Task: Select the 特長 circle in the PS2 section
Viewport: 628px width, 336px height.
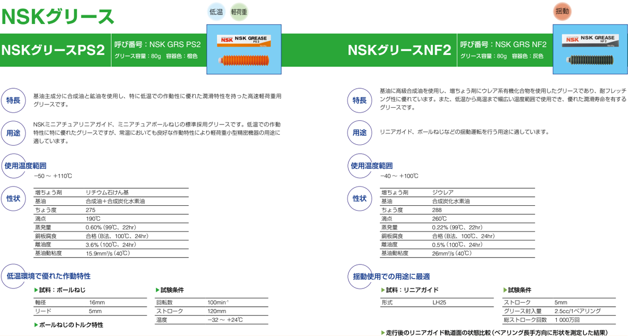Action: tap(13, 100)
